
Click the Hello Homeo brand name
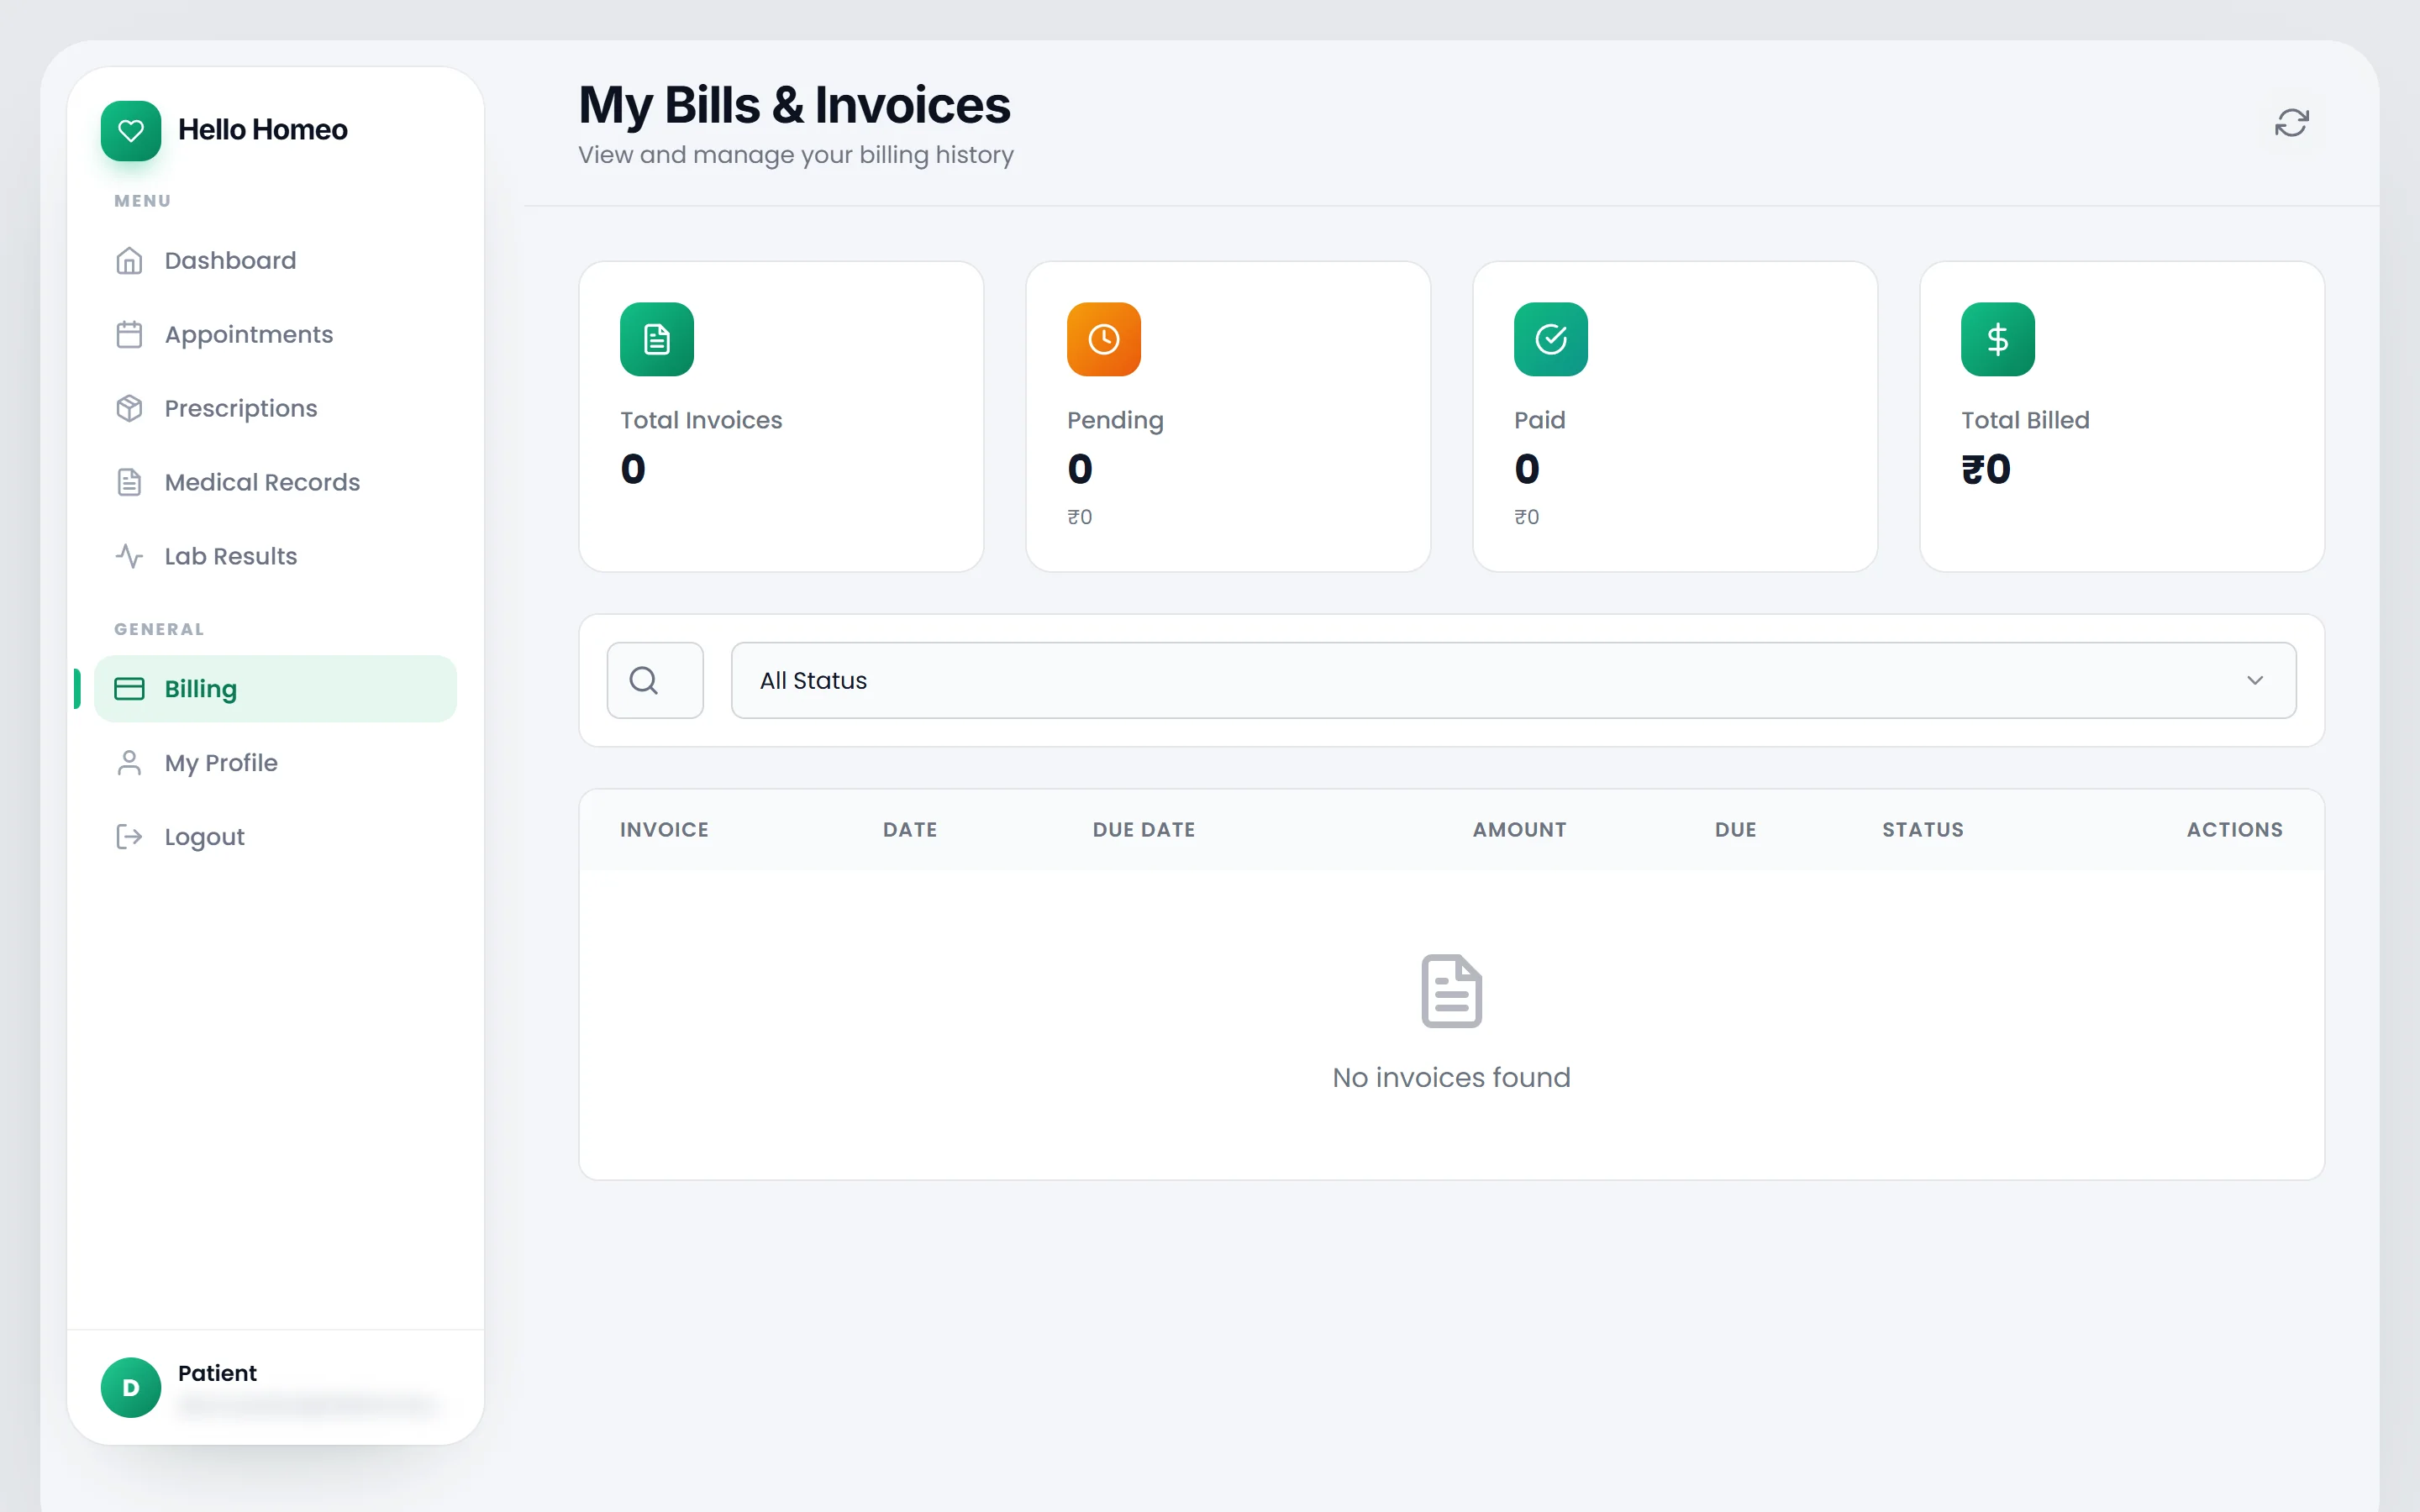pos(263,130)
